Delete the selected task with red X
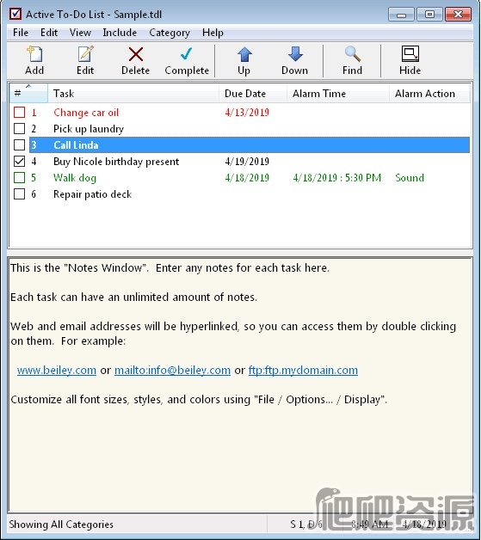 click(135, 60)
